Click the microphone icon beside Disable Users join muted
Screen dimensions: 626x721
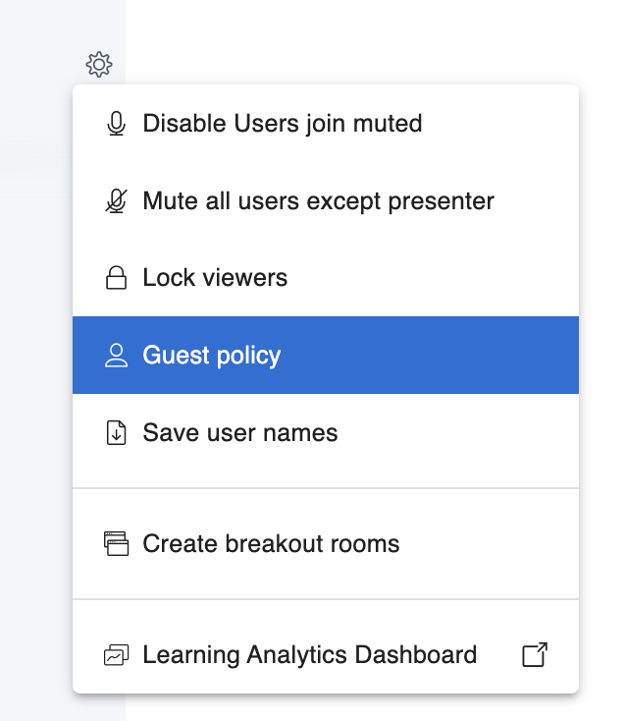(x=116, y=124)
